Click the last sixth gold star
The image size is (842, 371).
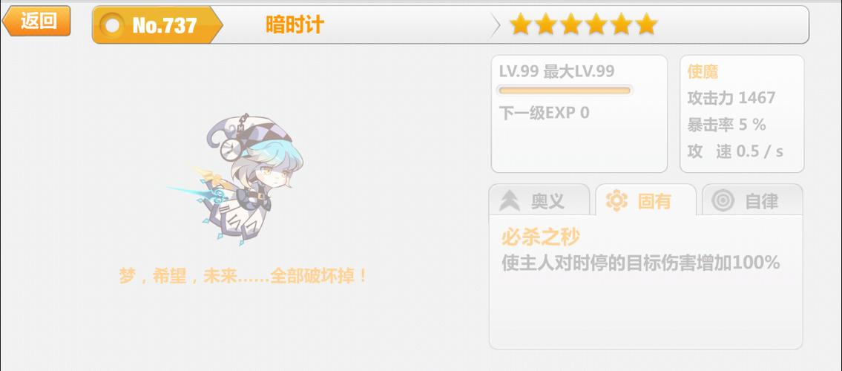(647, 24)
